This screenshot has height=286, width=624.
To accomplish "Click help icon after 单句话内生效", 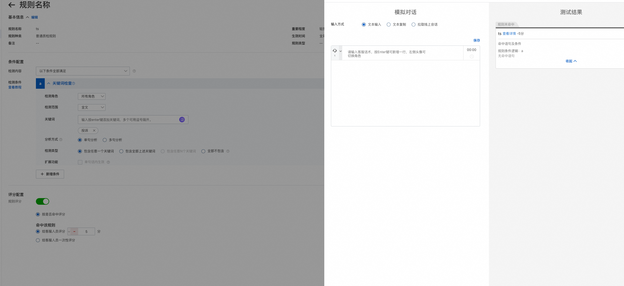I will (x=108, y=162).
